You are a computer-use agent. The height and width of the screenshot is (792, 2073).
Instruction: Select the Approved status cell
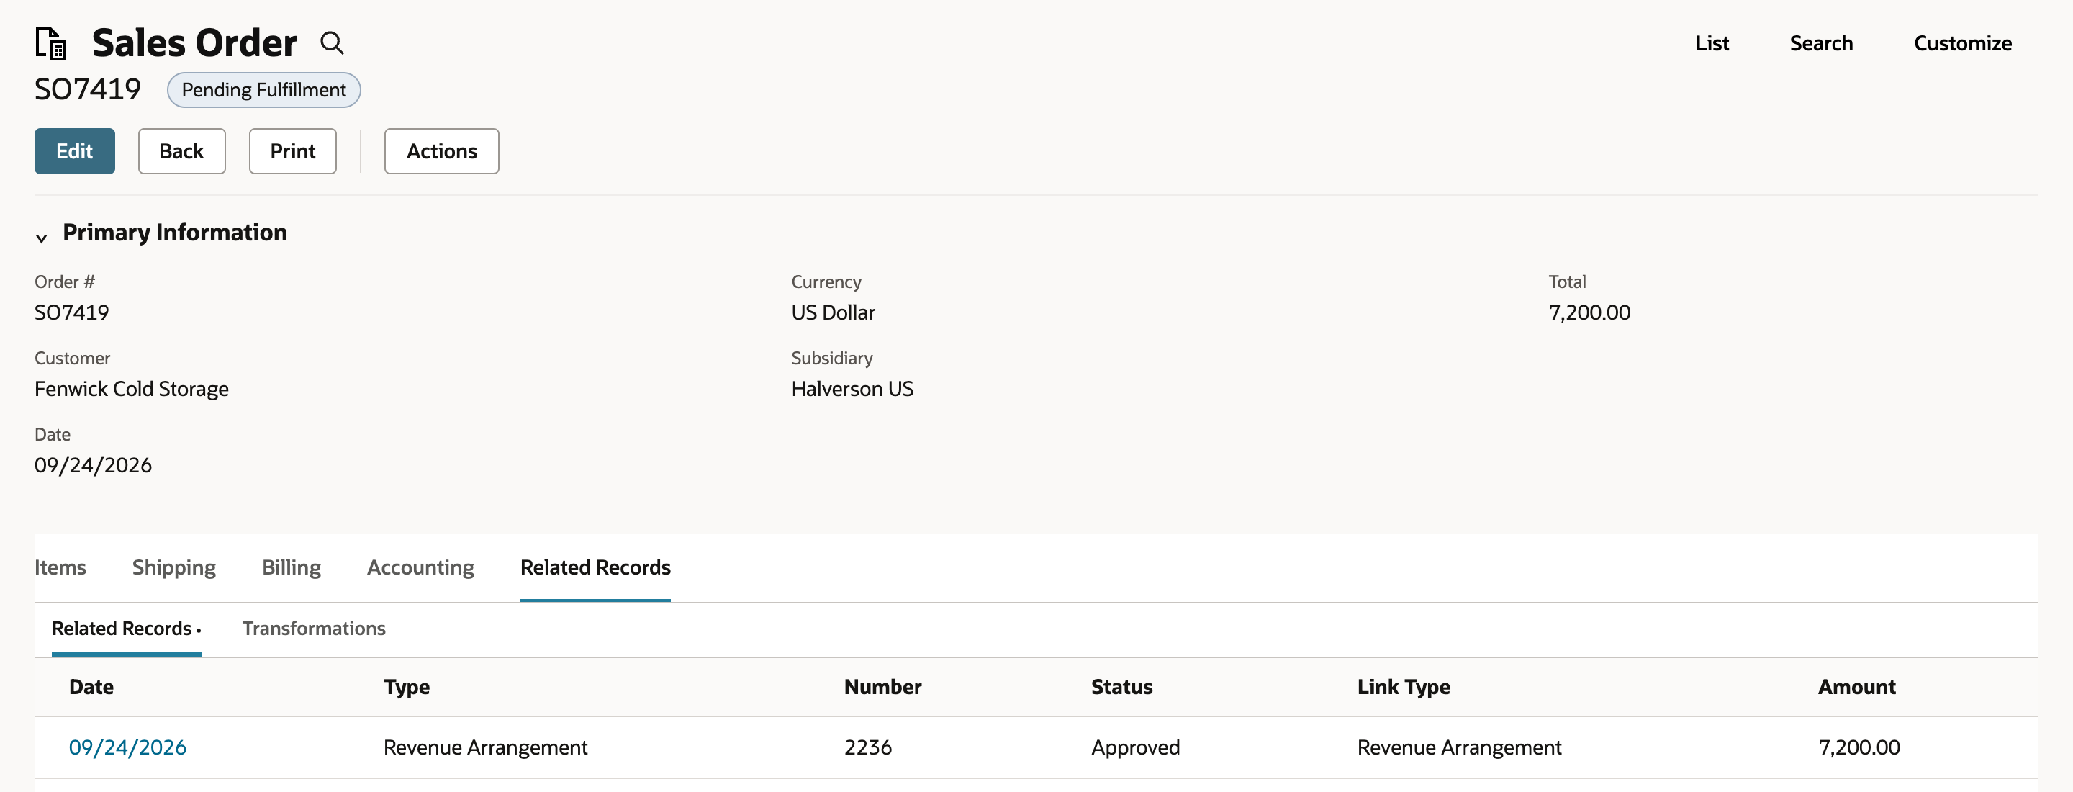1134,748
